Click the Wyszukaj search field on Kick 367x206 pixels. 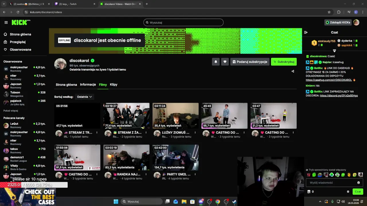(x=183, y=22)
